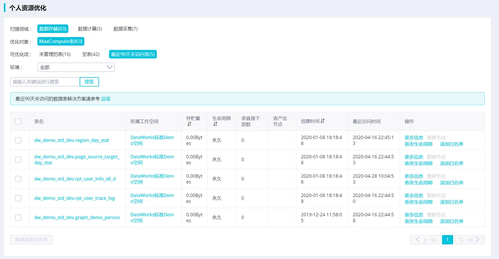Click 更多信息 for rpt_user_trace_log row
Screen dimensions: 499x259
414,195
